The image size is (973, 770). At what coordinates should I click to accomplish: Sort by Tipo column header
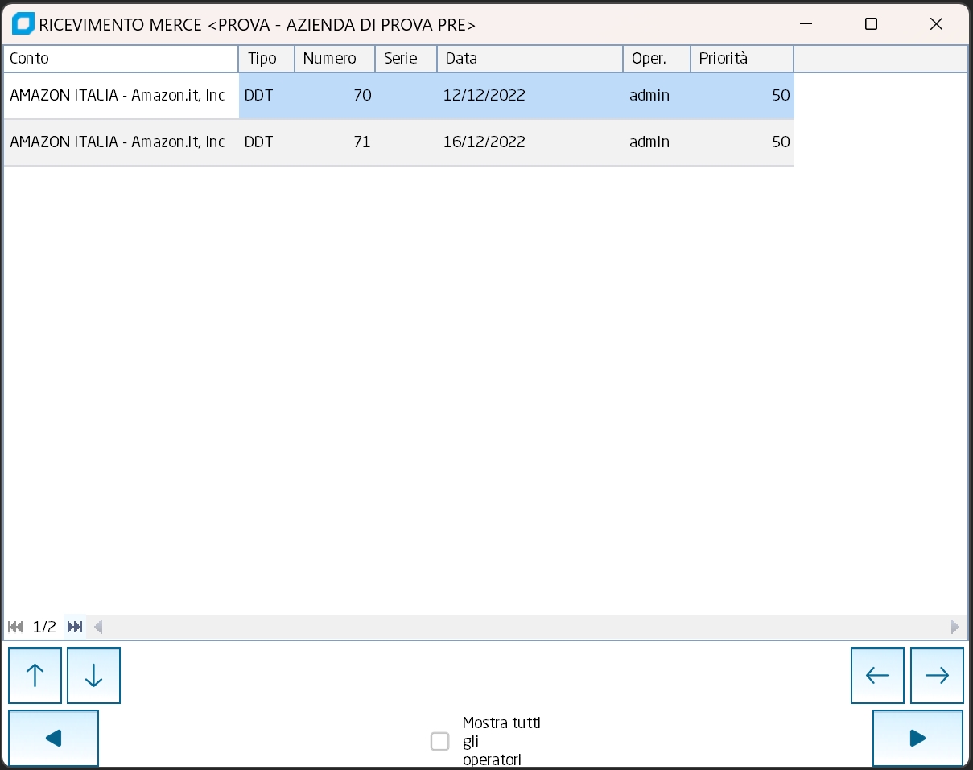[266, 59]
